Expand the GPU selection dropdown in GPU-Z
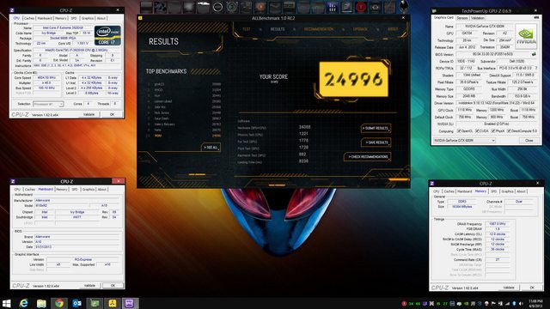Image resolution: width=550 pixels, height=309 pixels. click(x=464, y=140)
